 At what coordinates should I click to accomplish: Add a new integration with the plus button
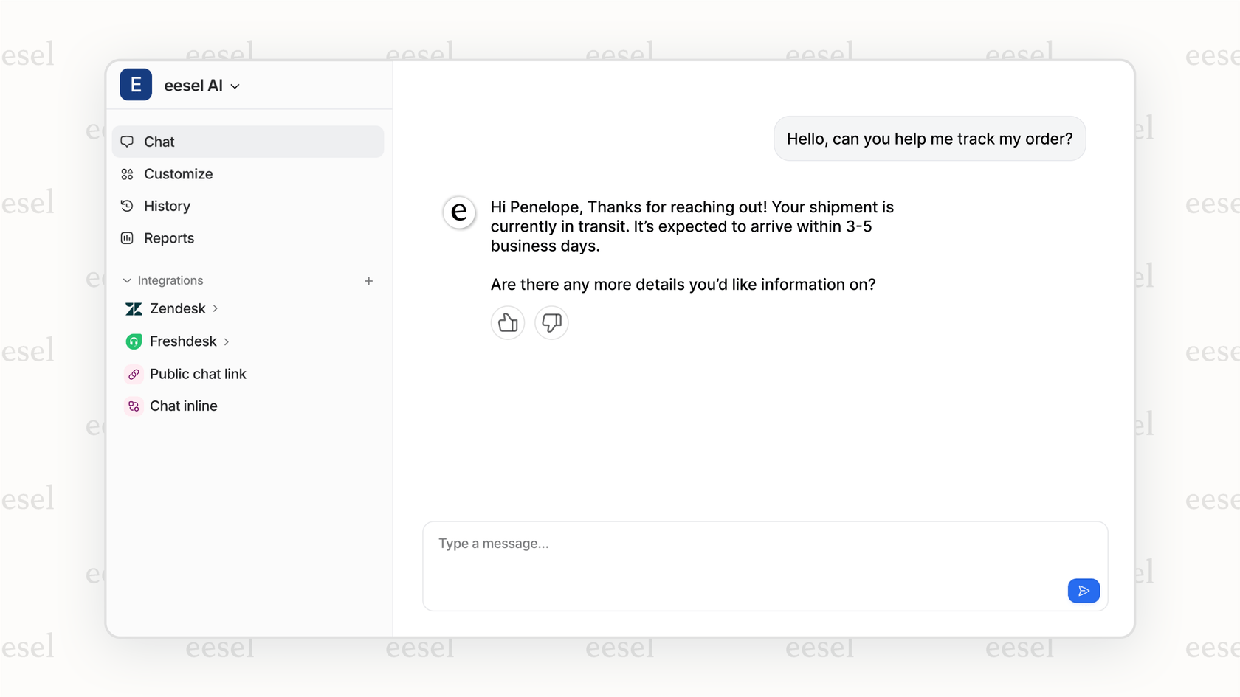click(369, 280)
